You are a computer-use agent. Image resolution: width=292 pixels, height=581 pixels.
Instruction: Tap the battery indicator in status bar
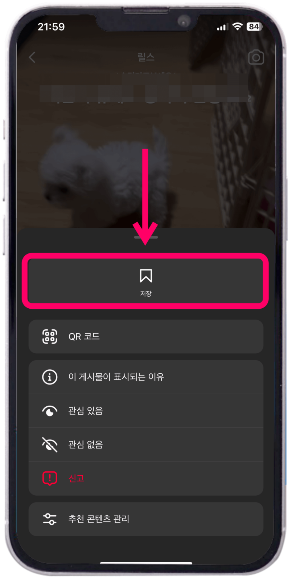[255, 27]
